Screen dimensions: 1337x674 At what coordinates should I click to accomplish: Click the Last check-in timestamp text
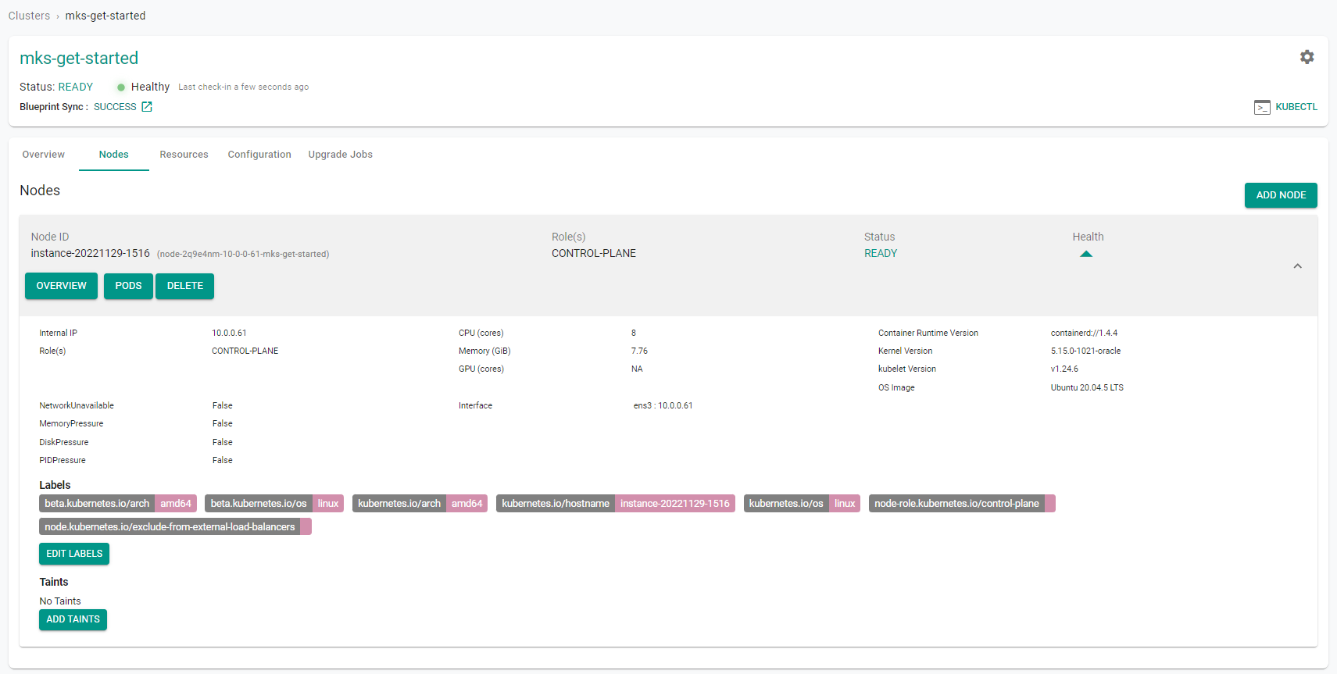(x=244, y=87)
